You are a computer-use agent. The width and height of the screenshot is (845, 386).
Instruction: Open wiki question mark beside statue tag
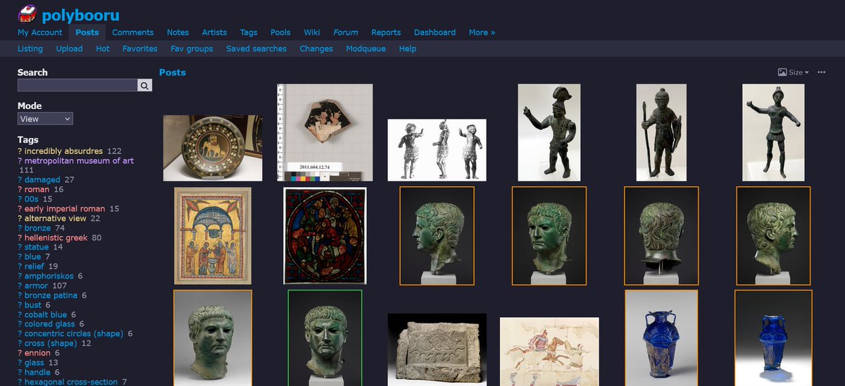point(20,247)
